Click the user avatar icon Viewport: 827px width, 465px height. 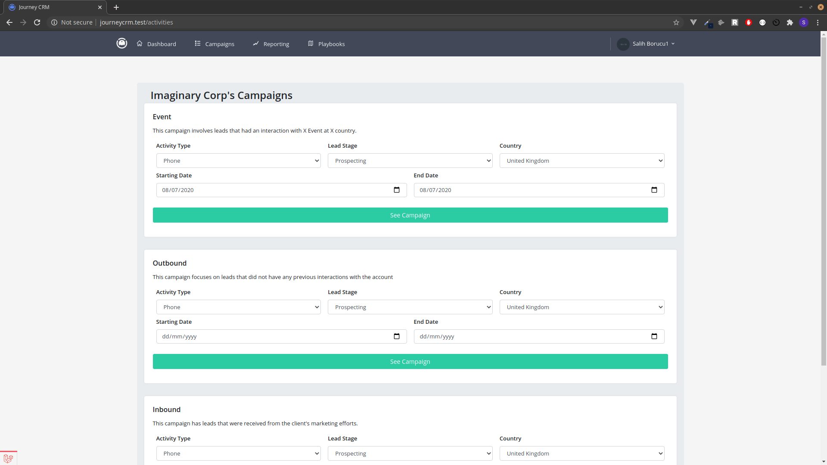tap(623, 44)
